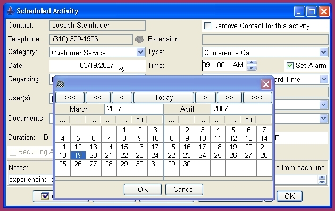Image resolution: width=335 pixels, height=211 pixels.
Task: Select April 30 in the calendar
Action: 187,164
